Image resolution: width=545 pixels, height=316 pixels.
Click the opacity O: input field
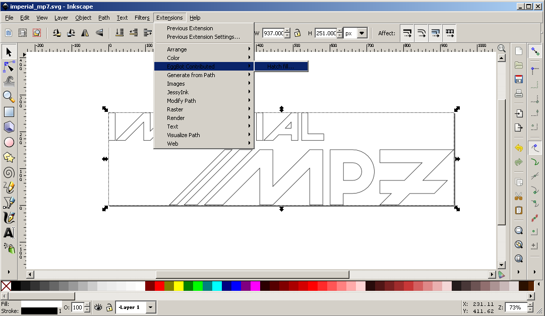click(78, 307)
